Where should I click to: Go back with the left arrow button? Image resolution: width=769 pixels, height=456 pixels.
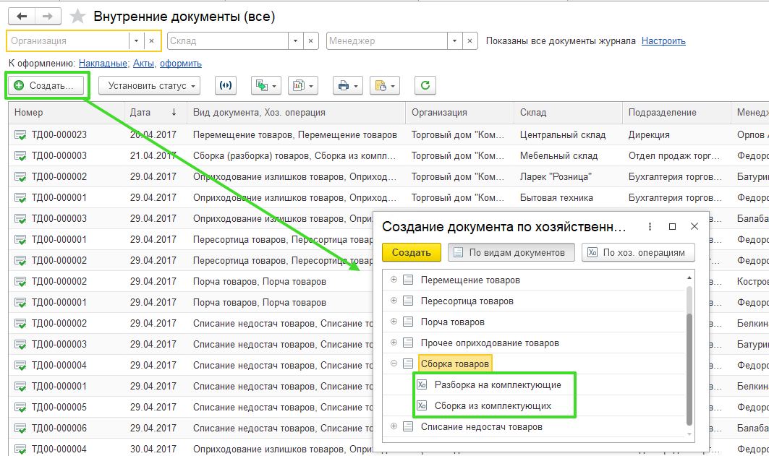coord(22,16)
